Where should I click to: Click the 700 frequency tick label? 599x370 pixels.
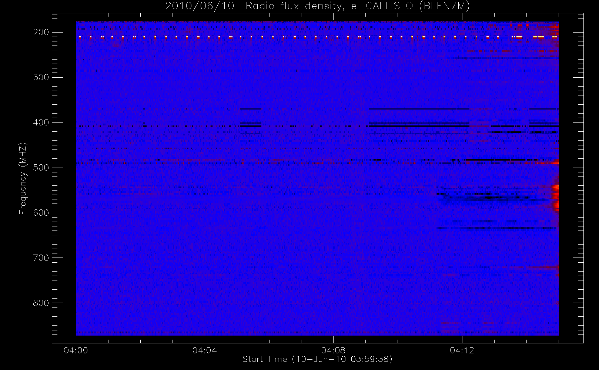41,258
